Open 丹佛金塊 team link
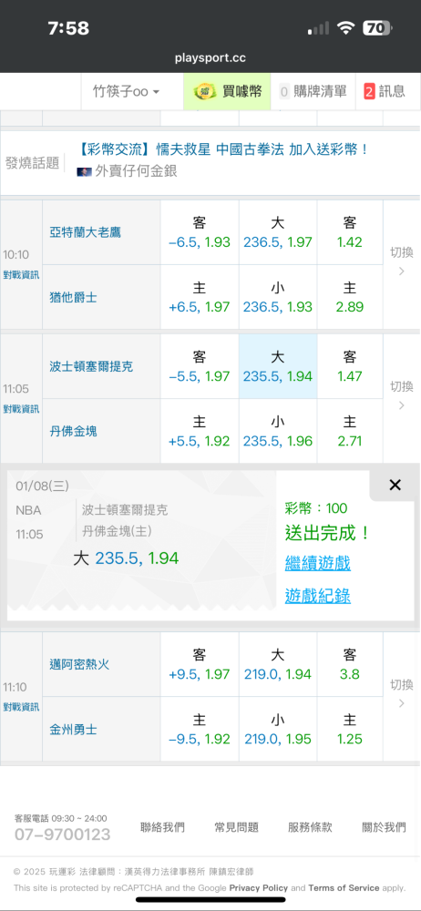The height and width of the screenshot is (911, 421). [x=73, y=431]
